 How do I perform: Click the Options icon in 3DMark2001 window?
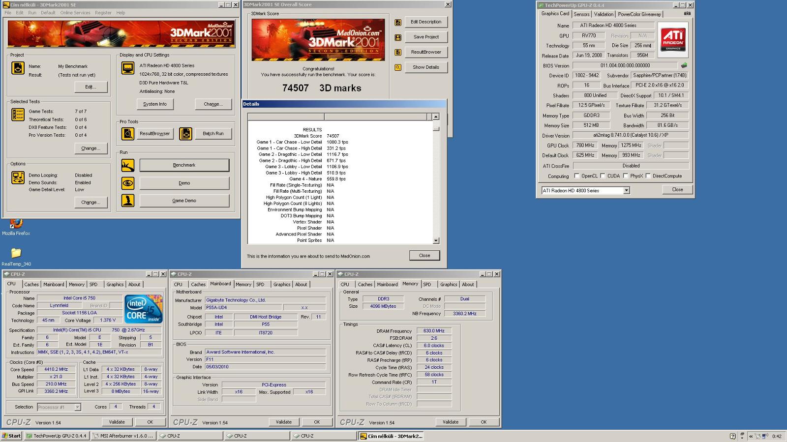(x=18, y=177)
